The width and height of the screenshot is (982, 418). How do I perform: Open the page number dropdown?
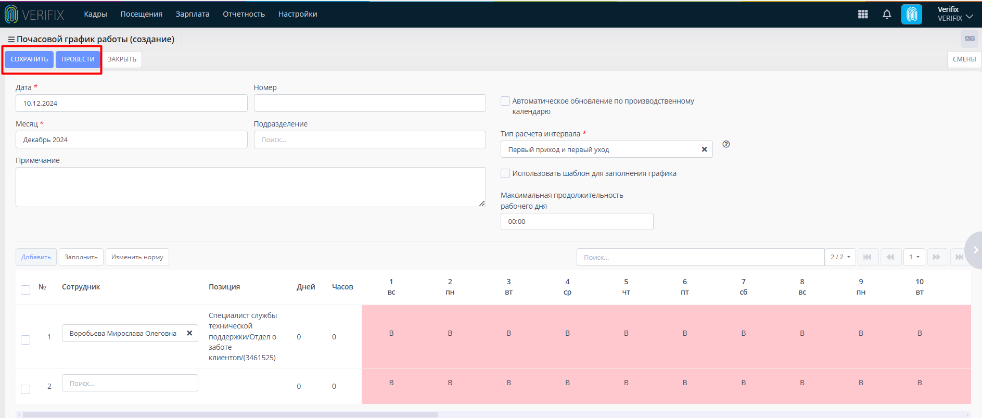[914, 257]
